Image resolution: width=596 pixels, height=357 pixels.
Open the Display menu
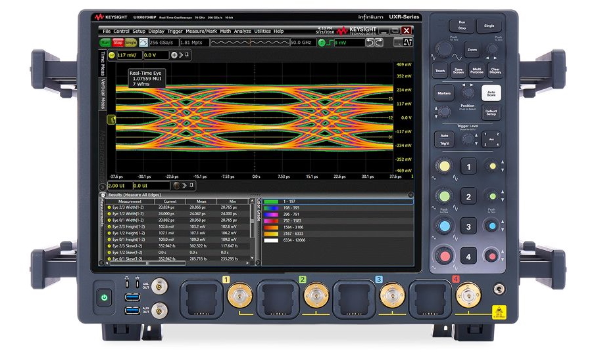coord(156,31)
